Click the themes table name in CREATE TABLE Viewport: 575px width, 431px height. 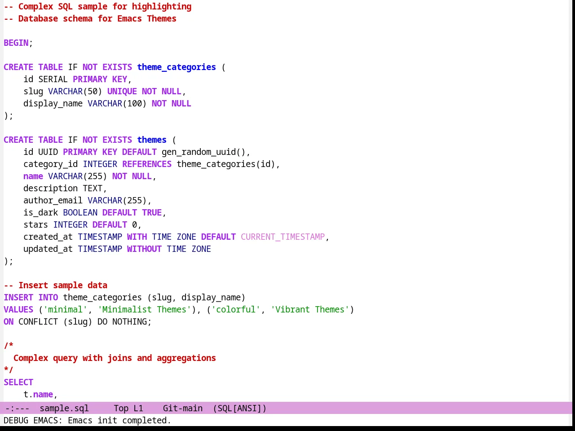(x=152, y=140)
